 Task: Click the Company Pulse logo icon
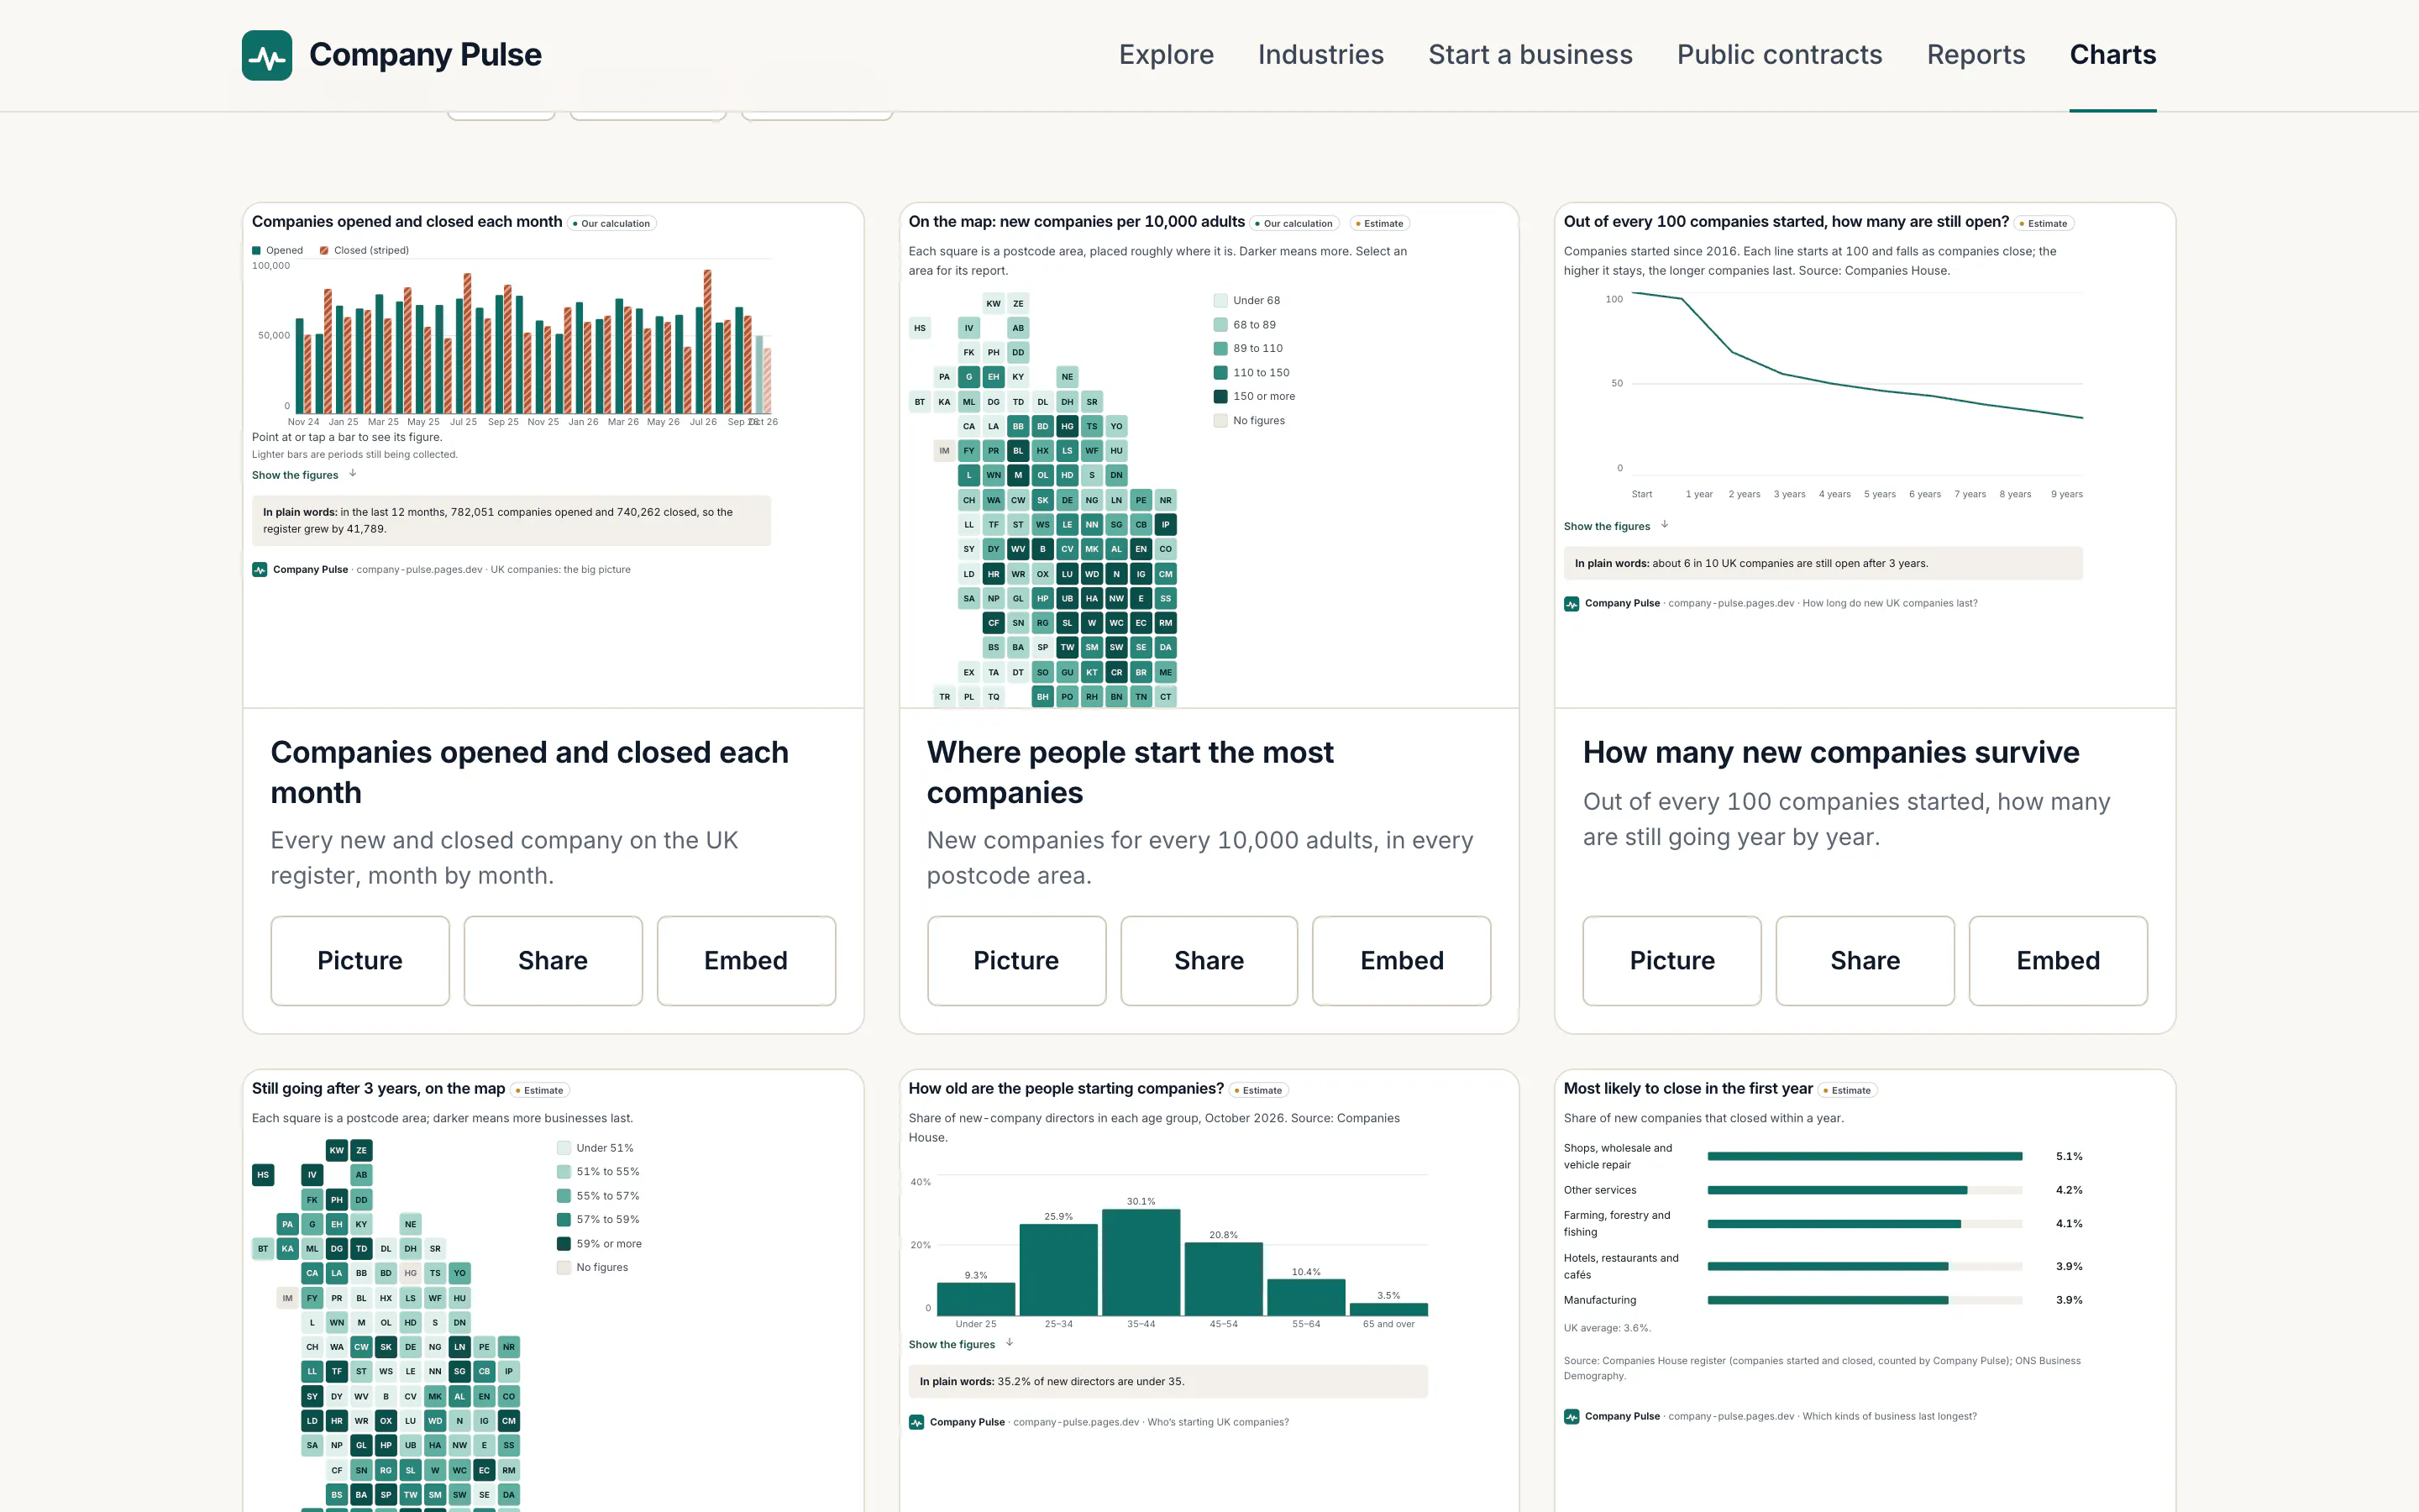tap(267, 55)
